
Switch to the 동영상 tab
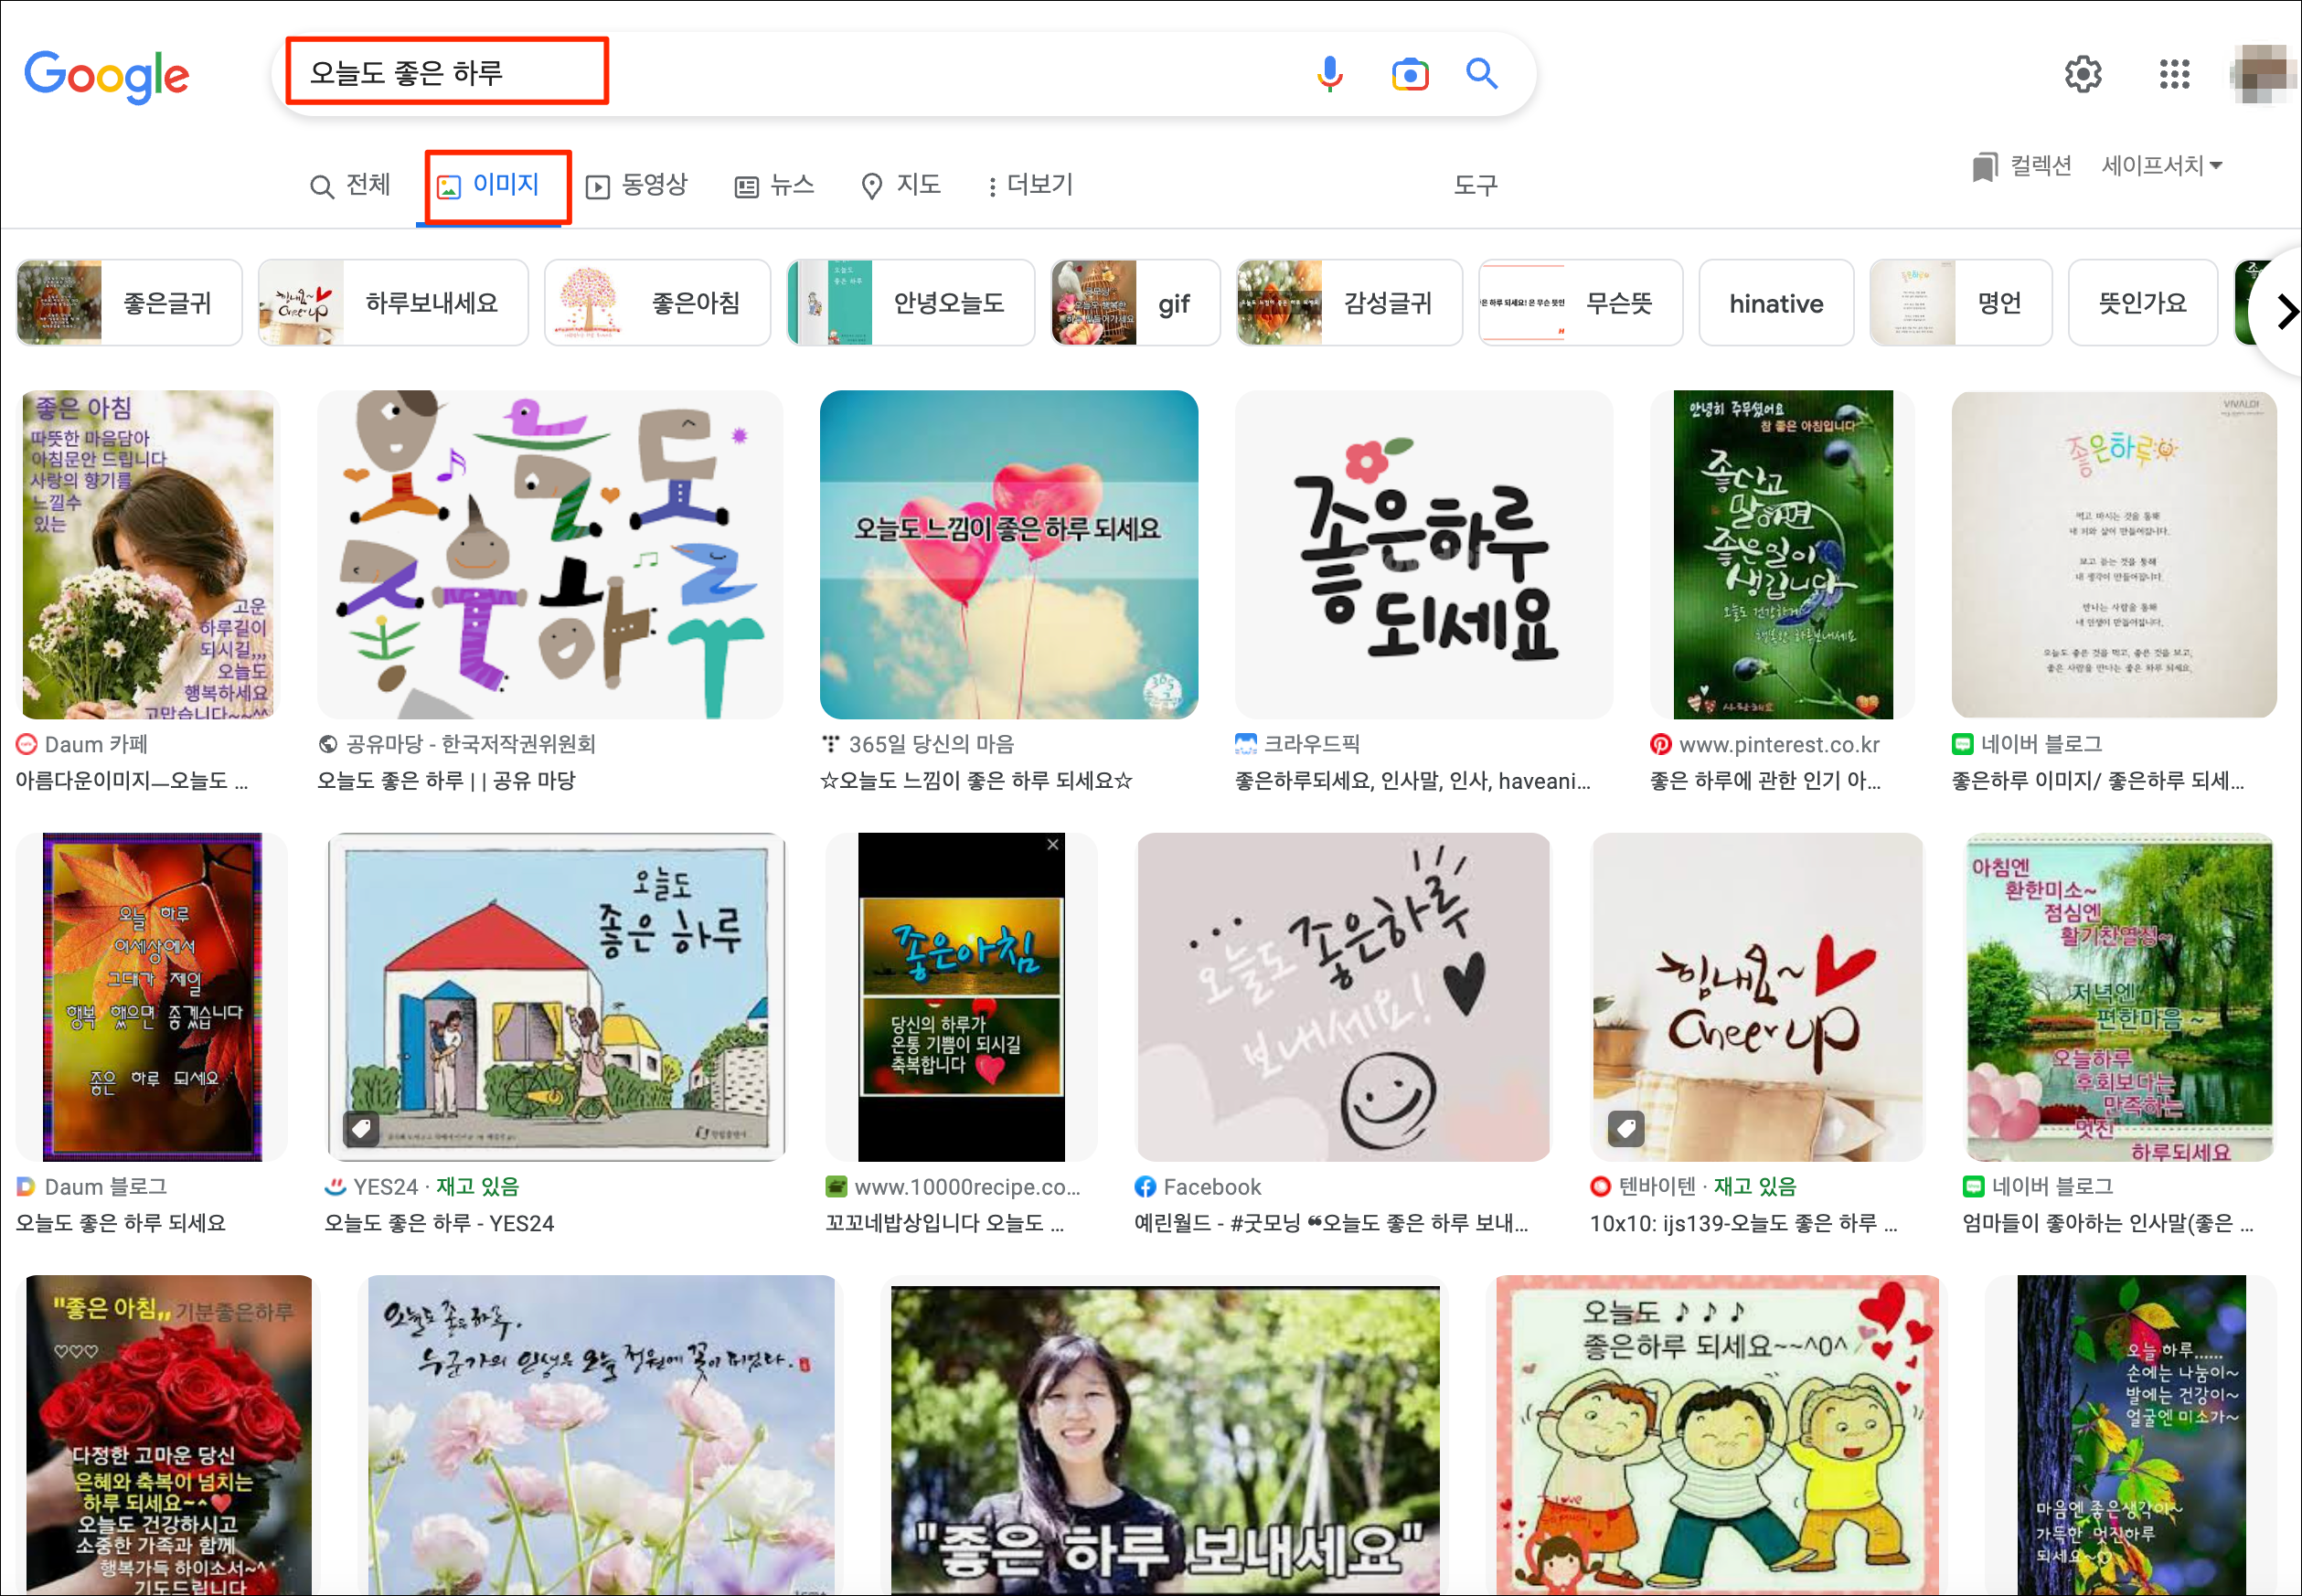637,185
